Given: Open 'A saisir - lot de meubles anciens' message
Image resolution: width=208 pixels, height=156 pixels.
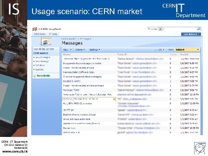Looking at the screenshot, I should tap(79, 68).
